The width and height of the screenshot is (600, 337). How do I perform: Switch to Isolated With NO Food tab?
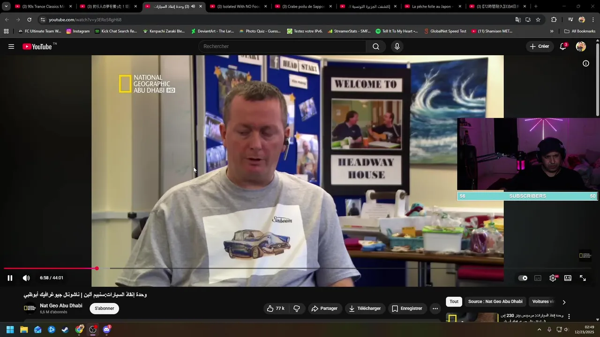(238, 7)
